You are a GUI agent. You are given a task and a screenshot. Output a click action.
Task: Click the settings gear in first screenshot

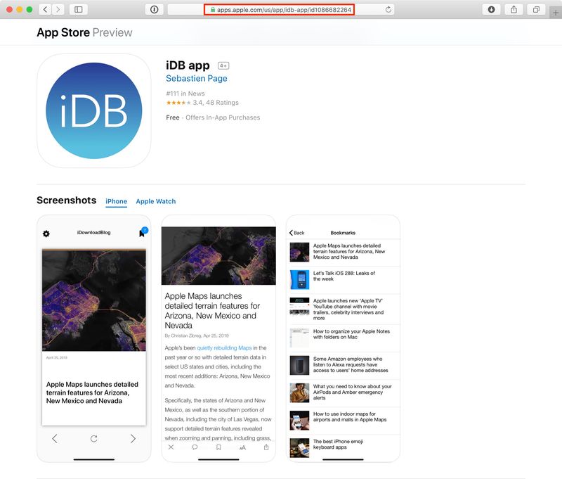pyautogui.click(x=46, y=234)
